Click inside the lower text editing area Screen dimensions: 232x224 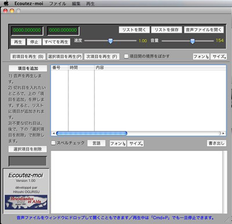(136, 182)
